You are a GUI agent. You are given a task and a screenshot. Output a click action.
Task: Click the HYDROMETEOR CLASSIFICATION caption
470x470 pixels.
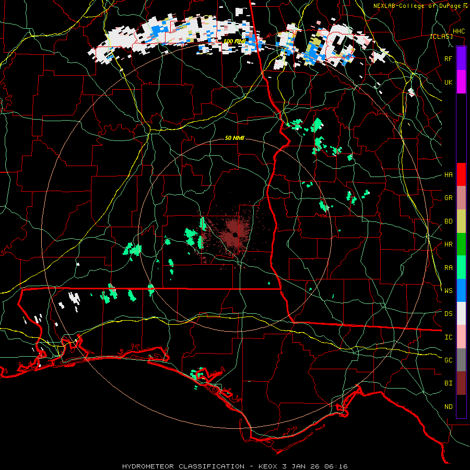click(x=183, y=466)
